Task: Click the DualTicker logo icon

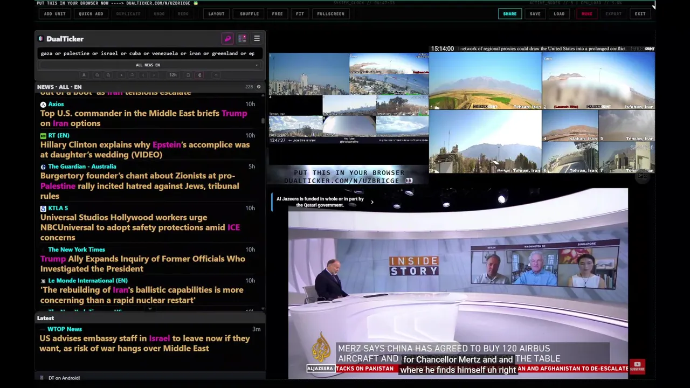Action: [40, 39]
